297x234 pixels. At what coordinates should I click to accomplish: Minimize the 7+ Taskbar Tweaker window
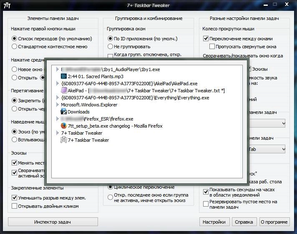click(x=266, y=5)
